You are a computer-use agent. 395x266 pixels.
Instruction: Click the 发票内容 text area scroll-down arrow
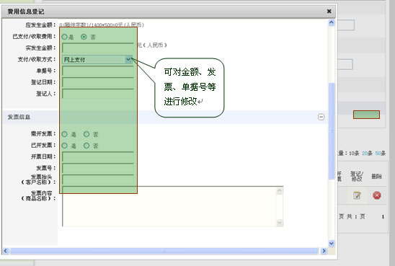(x=280, y=223)
